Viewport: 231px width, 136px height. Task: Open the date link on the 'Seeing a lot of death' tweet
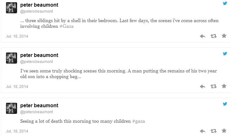coord(17,131)
